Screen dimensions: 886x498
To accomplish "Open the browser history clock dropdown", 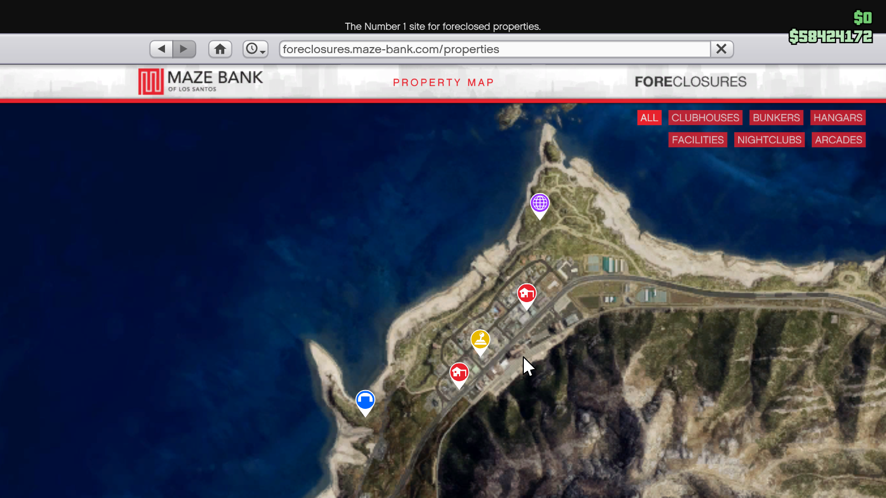I will tap(255, 49).
